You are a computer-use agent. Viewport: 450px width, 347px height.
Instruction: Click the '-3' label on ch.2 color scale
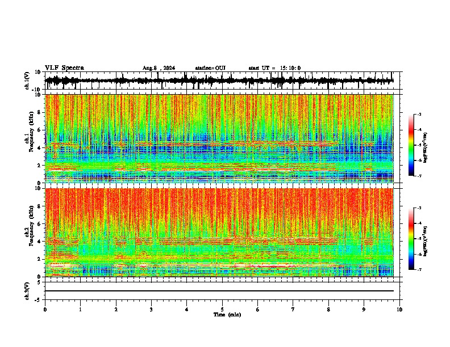[419, 208]
